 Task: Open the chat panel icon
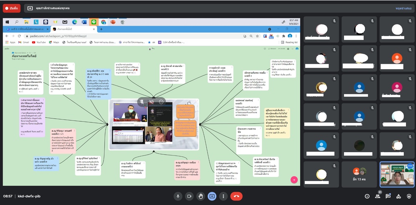pos(388,196)
